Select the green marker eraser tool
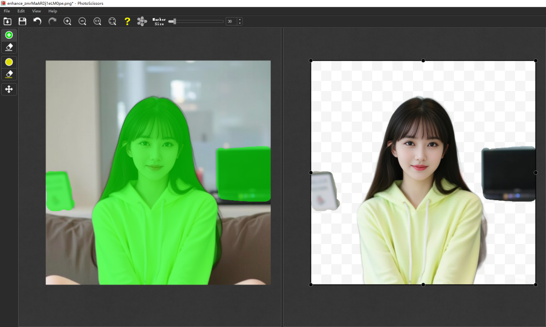Image resolution: width=546 pixels, height=327 pixels. (x=9, y=47)
